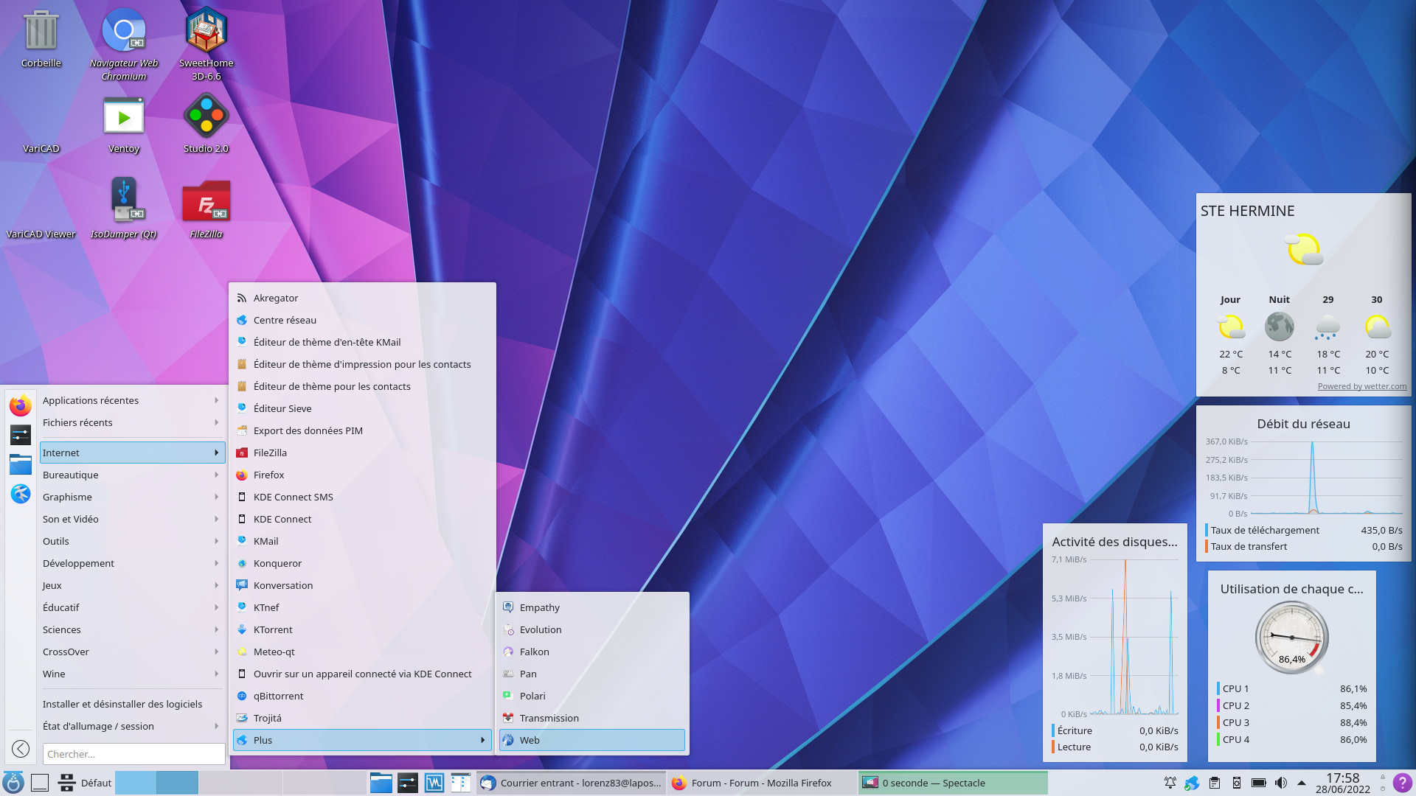This screenshot has width=1416, height=796.
Task: Click the Firefox favorite in launcher sidebar
Action: point(21,405)
